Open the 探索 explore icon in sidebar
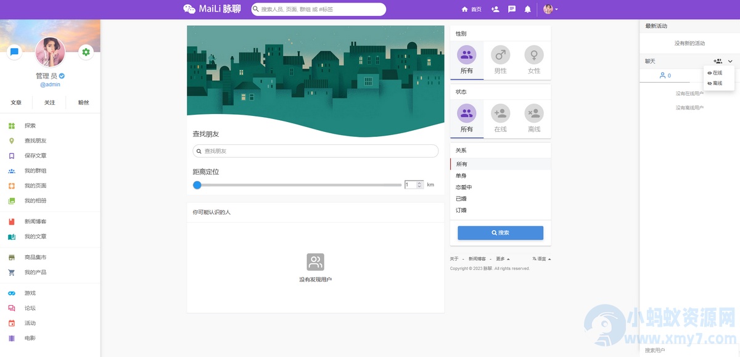This screenshot has width=740, height=357. tap(12, 126)
